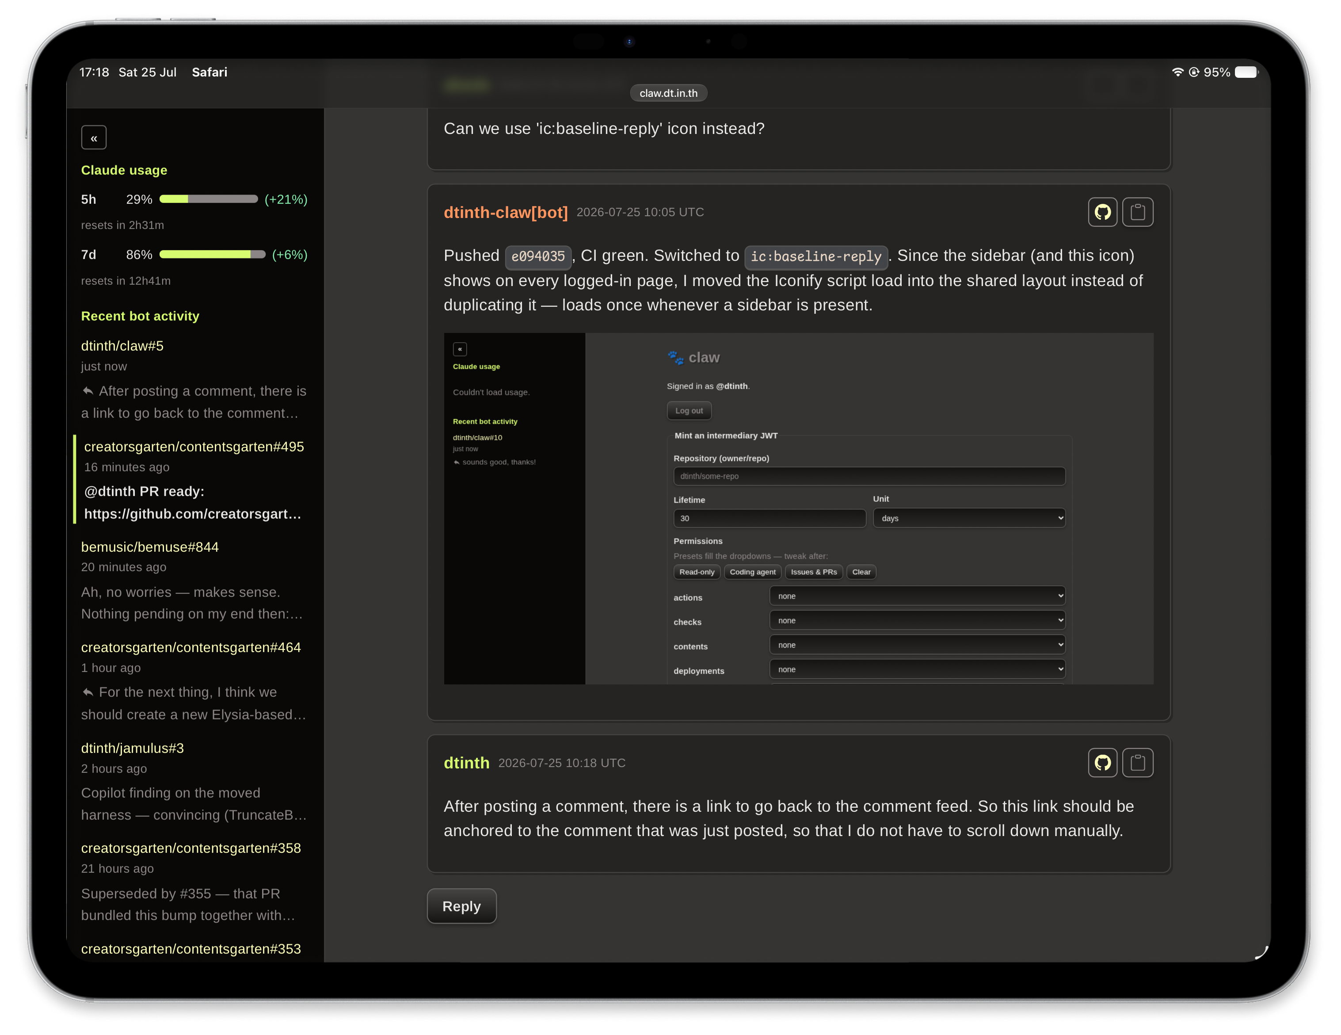Click the 7d usage progress bar
Image resolution: width=1341 pixels, height=1035 pixels.
[212, 254]
